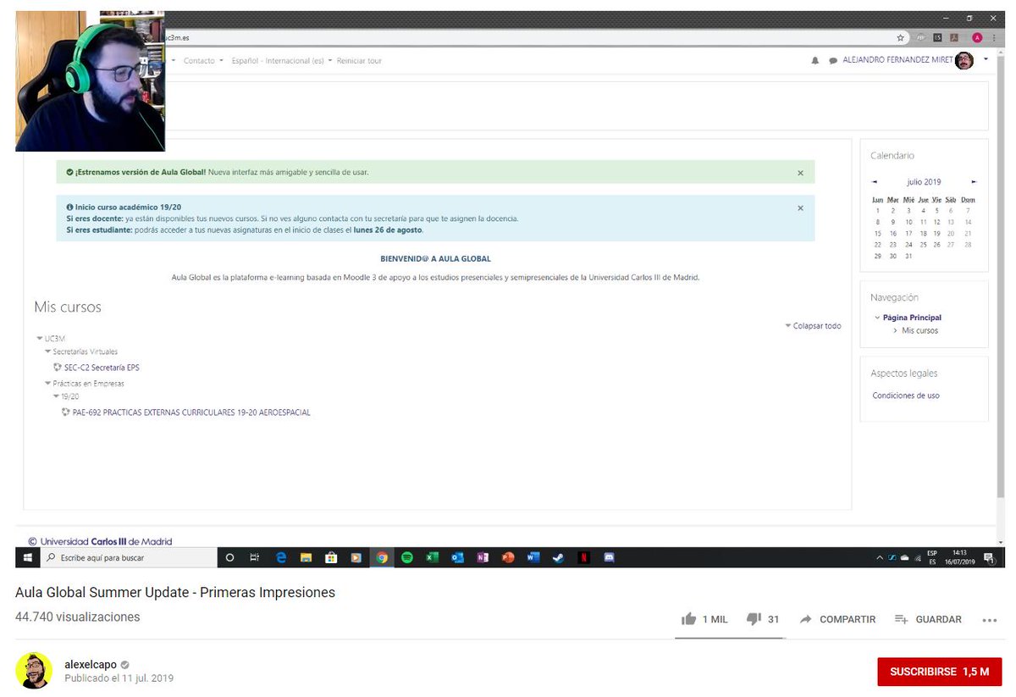Bookmark the page with the star icon
Screen dimensions: 1016x697
click(x=901, y=37)
